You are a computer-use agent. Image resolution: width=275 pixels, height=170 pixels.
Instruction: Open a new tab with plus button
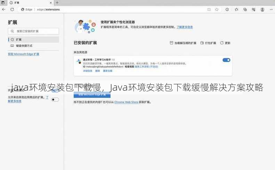pyautogui.click(x=57, y=3)
